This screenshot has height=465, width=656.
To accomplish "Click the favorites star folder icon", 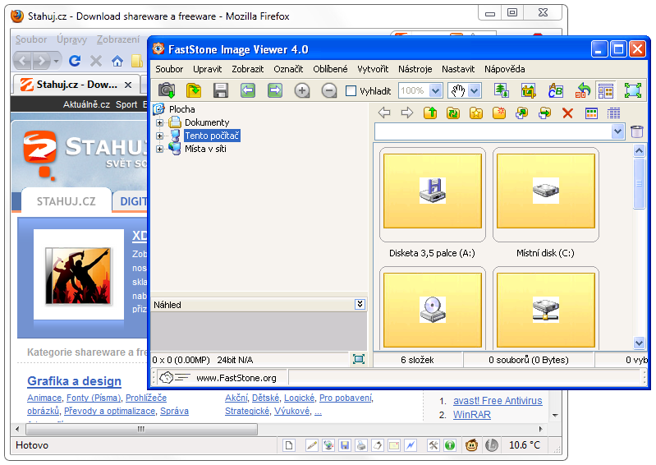I will pyautogui.click(x=476, y=113).
